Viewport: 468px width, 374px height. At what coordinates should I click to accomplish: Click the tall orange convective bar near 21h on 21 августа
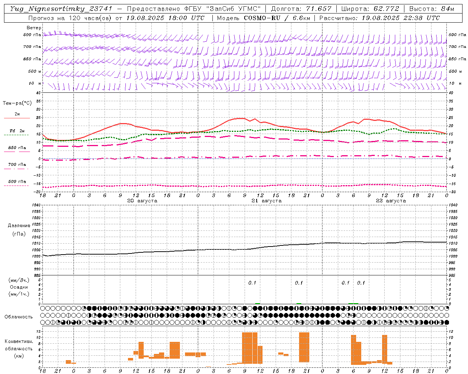[304, 347]
